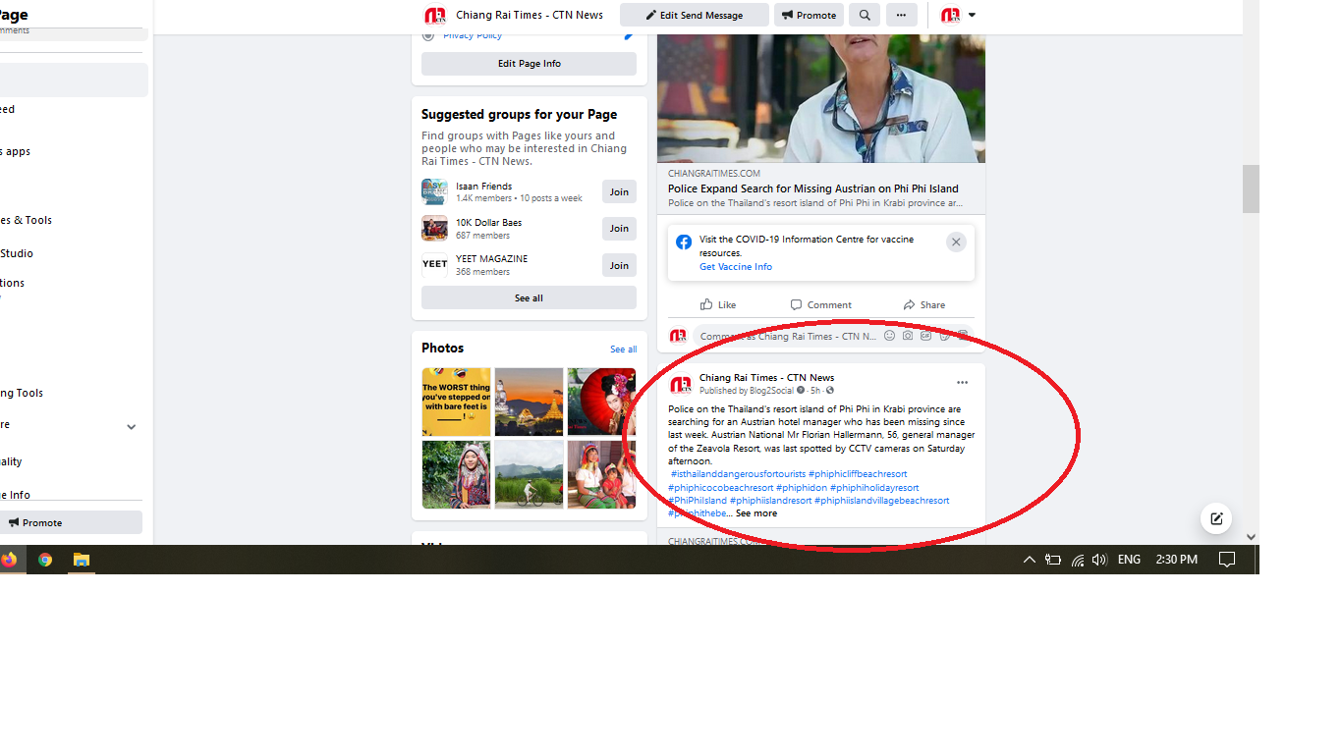Click the Edit Send Message button

(695, 15)
